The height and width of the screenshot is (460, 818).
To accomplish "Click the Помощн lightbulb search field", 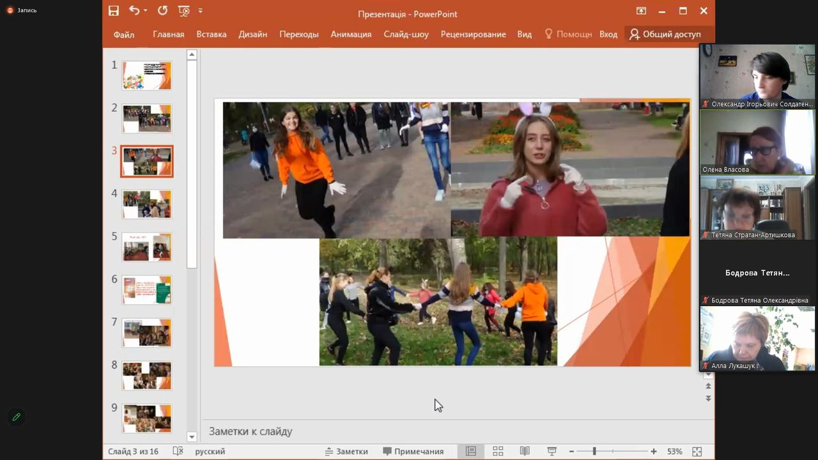I will (568, 34).
